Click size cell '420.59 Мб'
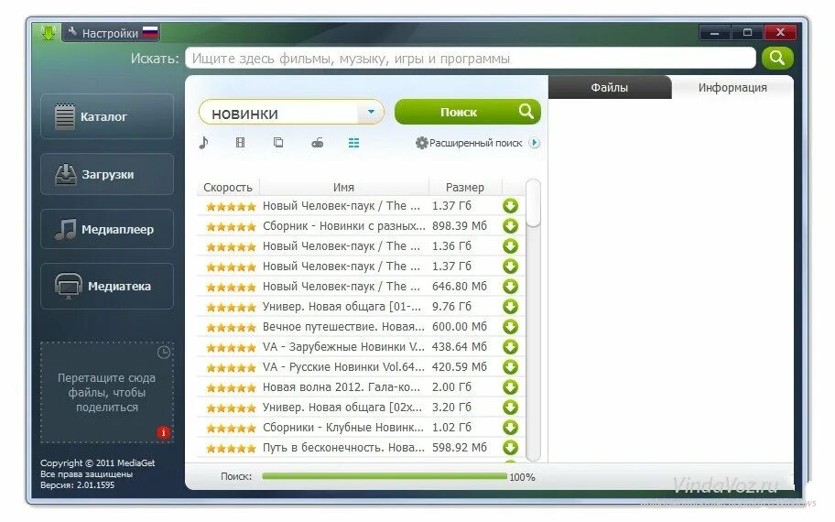The width and height of the screenshot is (835, 522). tap(460, 367)
